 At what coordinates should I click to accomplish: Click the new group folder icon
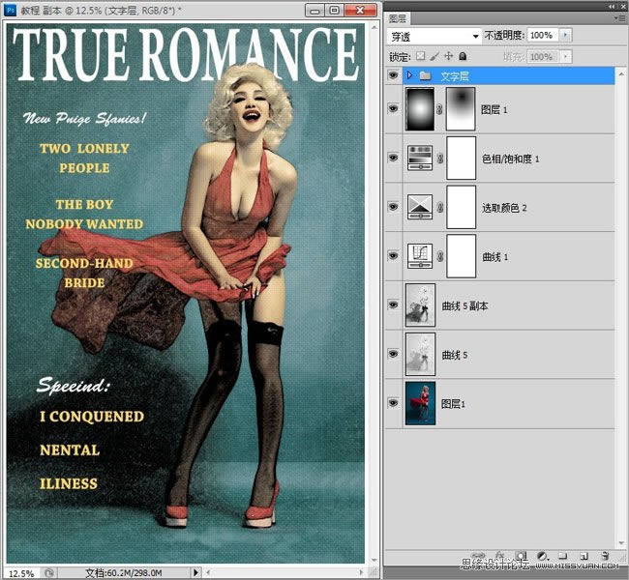(x=563, y=557)
